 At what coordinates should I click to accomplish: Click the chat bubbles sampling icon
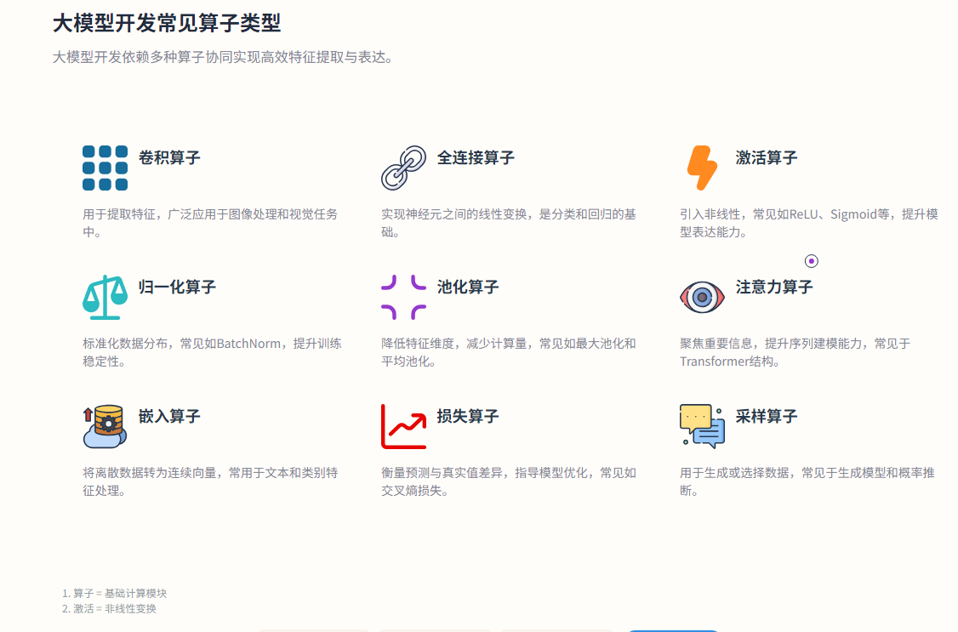[x=702, y=426]
